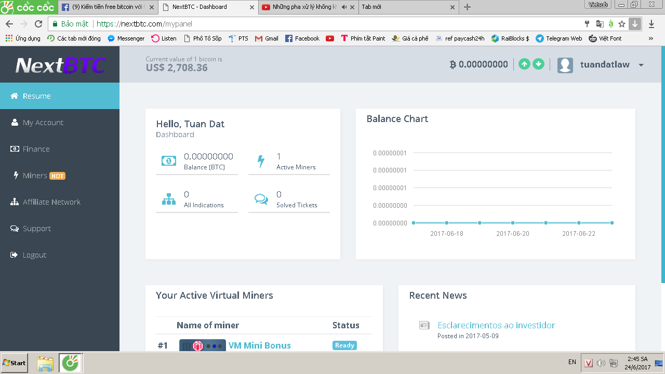
Task: Click the chart data point above 2017-06-18
Action: 447,223
